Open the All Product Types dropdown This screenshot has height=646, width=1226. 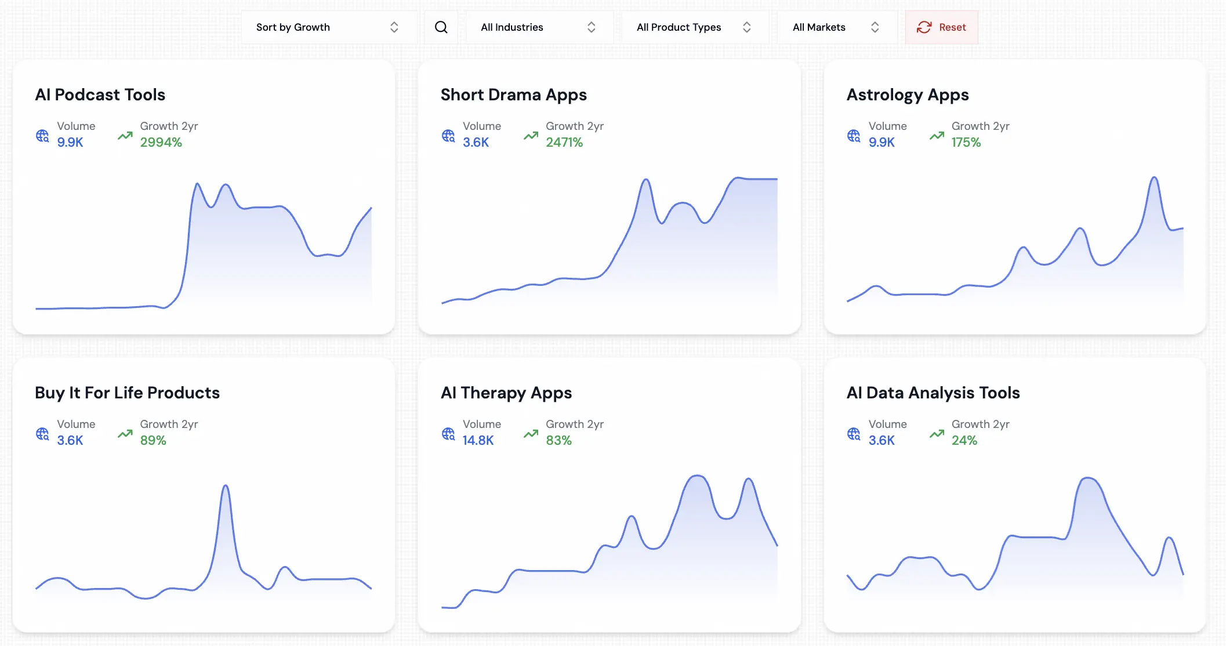(695, 27)
